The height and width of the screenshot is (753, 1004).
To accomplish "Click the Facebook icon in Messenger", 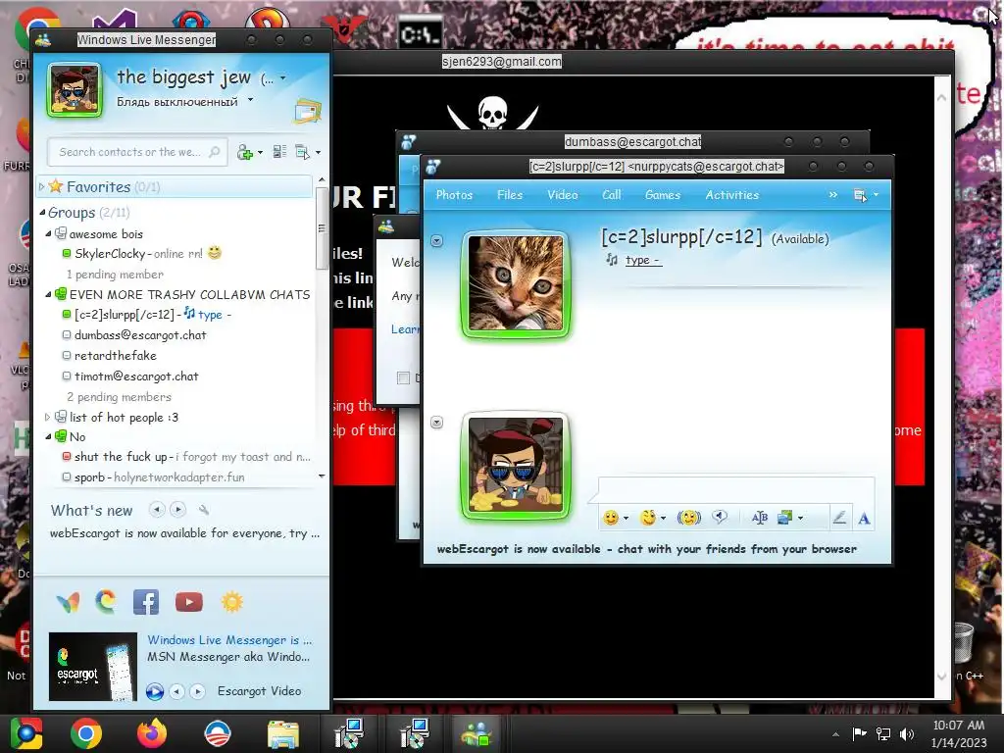I will (x=146, y=603).
